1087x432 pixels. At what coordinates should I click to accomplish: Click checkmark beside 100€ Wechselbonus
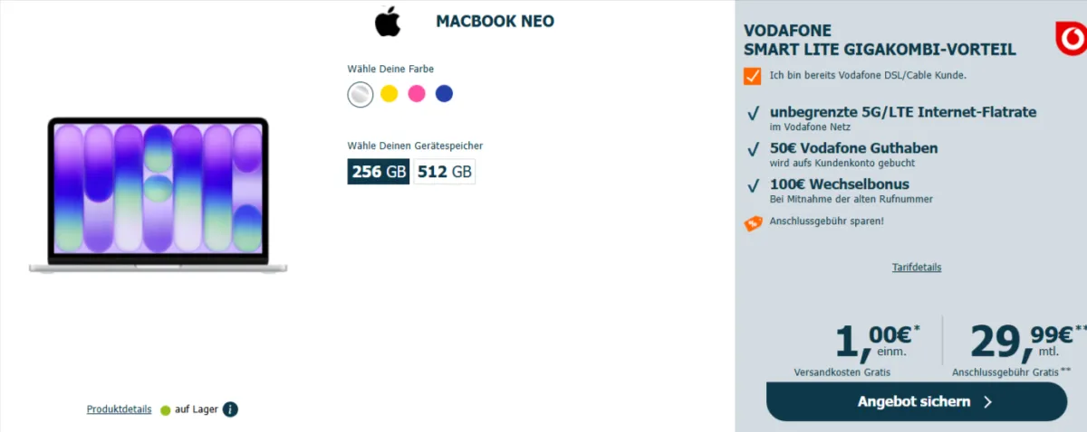tap(753, 186)
